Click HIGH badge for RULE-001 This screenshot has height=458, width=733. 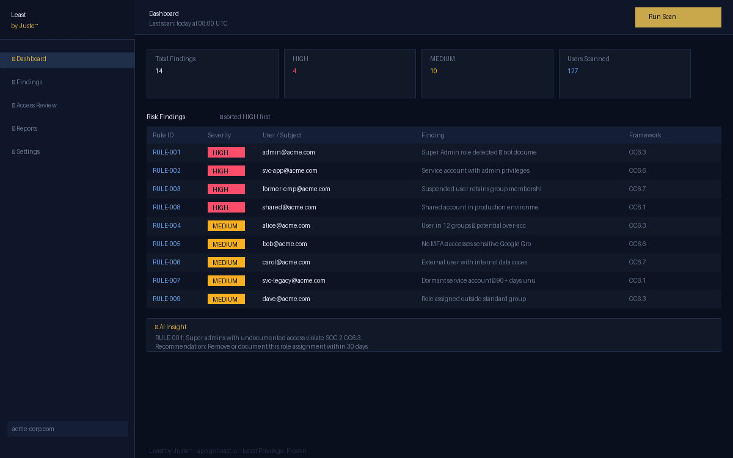tap(226, 153)
